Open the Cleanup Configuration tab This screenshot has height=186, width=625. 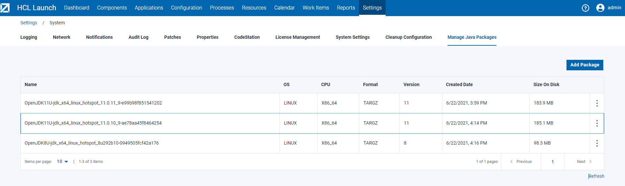pyautogui.click(x=408, y=37)
